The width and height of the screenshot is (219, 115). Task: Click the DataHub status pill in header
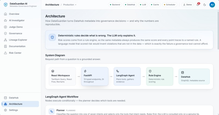[x=130, y=5]
